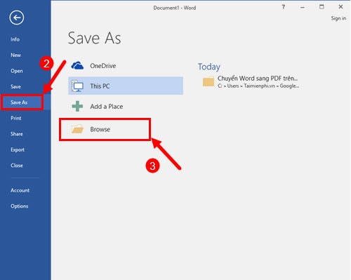Viewport: 351px width, 280px height.
Task: Choose Add a Place
Action: tap(126, 107)
